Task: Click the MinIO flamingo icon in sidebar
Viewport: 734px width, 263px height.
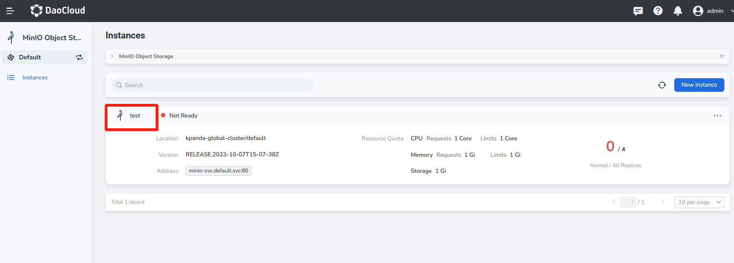Action: coord(11,37)
